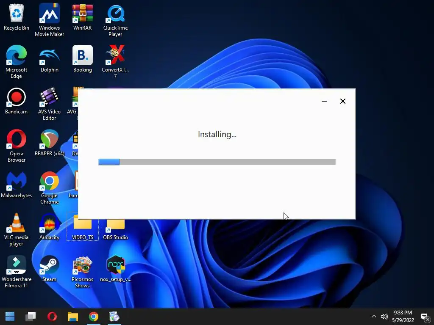Screen dimensions: 434x325
Task: Select the QuickTime Player shortcut
Action: pos(115,20)
